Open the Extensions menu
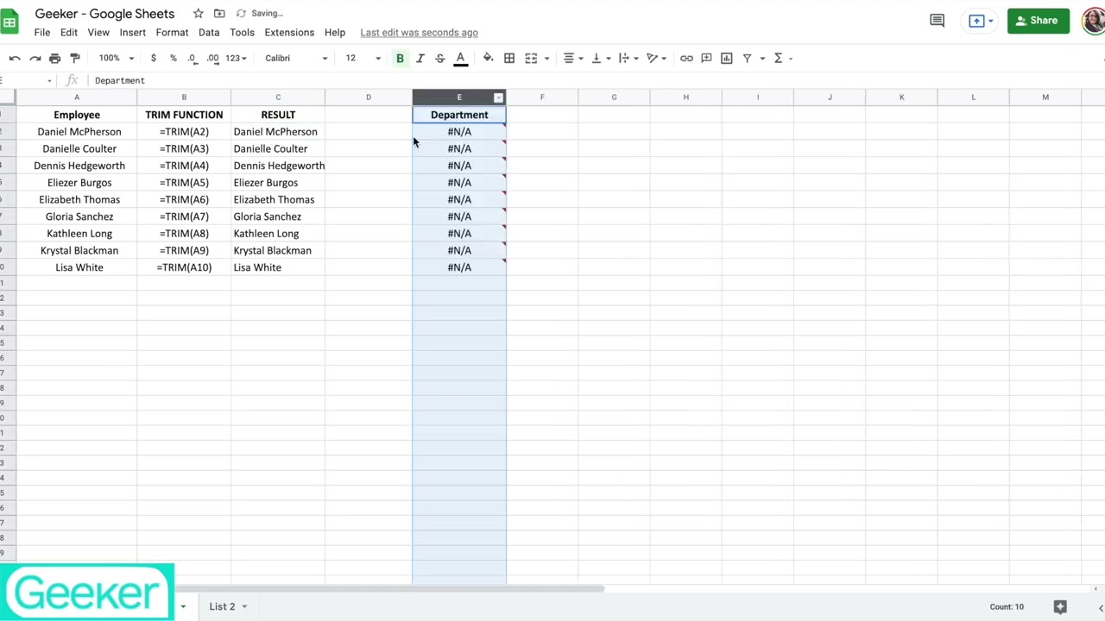 [289, 32]
